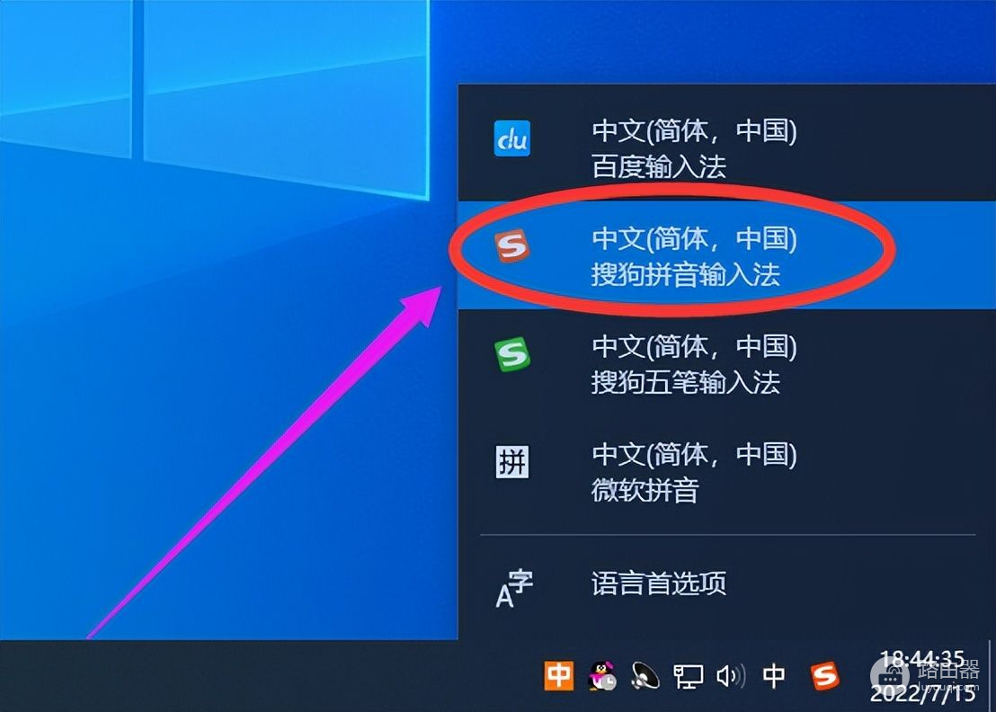Click the taskbar clock showing 18:44:35
The image size is (996, 712).
coord(922,659)
